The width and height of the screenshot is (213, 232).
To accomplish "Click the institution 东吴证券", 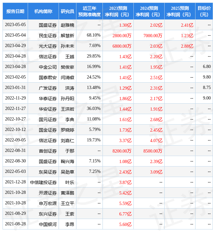I will coord(48,172).
